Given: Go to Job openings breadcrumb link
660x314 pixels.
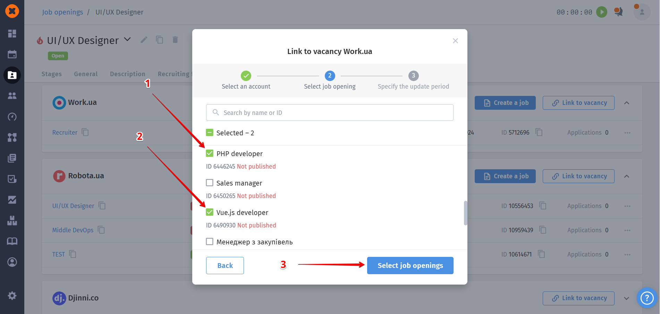Looking at the screenshot, I should 62,12.
